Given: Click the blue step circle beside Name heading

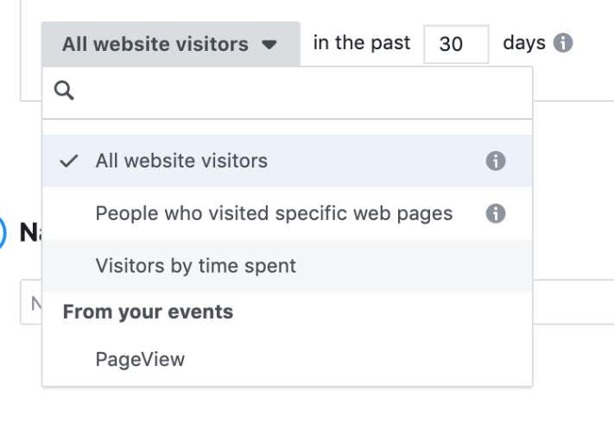Looking at the screenshot, I should (x=4, y=232).
